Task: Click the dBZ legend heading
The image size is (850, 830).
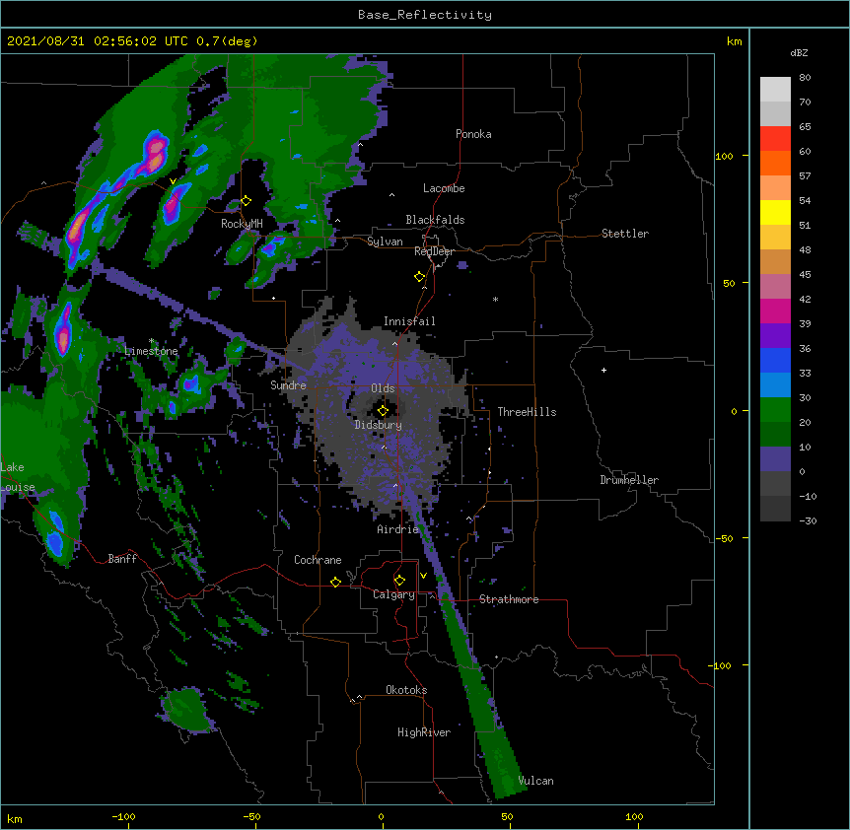Action: pos(799,53)
